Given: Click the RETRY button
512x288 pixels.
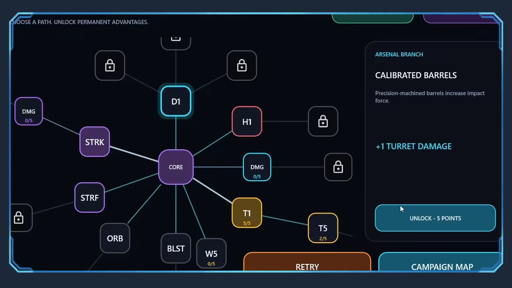Looking at the screenshot, I should [x=307, y=262].
